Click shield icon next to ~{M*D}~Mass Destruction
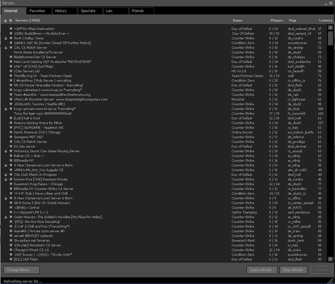This screenshot has width=335, height=284. point(10,29)
